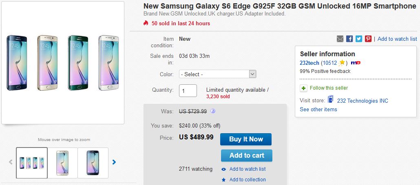
Task: Share listing on Twitter
Action: point(359,39)
